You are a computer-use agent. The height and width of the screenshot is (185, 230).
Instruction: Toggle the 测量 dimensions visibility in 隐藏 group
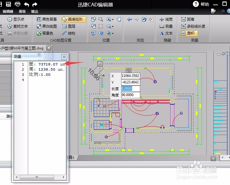pyautogui.click(x=166, y=26)
